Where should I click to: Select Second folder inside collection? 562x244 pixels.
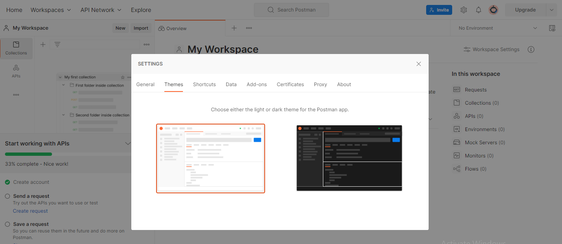click(102, 115)
